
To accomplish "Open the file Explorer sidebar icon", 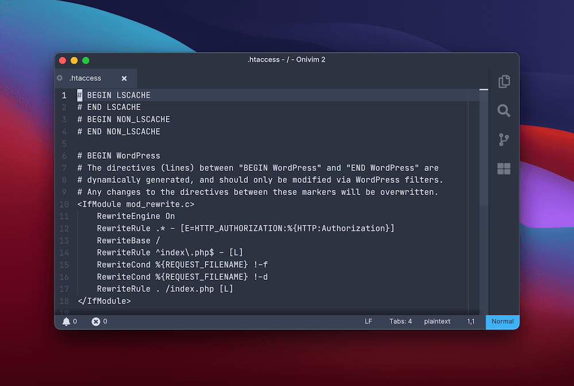I will click(x=504, y=81).
